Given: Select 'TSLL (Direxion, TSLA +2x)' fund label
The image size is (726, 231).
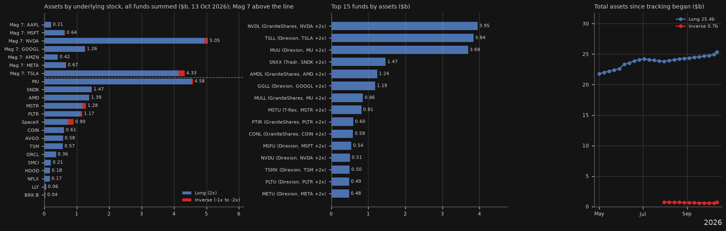Looking at the screenshot, I should coord(295,38).
